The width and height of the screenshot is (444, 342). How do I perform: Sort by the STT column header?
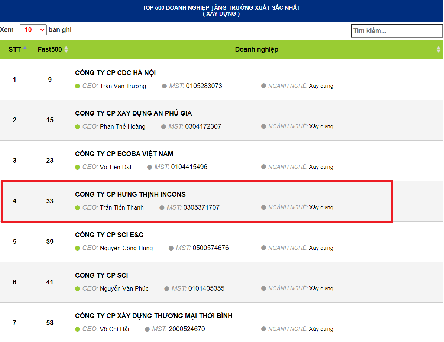tap(14, 49)
